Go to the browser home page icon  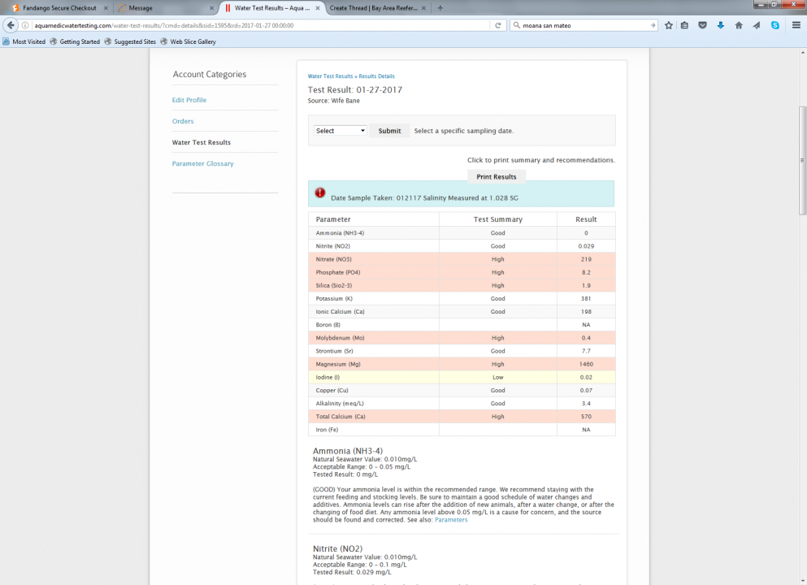point(739,25)
